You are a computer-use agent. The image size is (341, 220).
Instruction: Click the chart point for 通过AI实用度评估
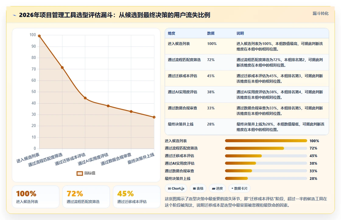coord(108,106)
